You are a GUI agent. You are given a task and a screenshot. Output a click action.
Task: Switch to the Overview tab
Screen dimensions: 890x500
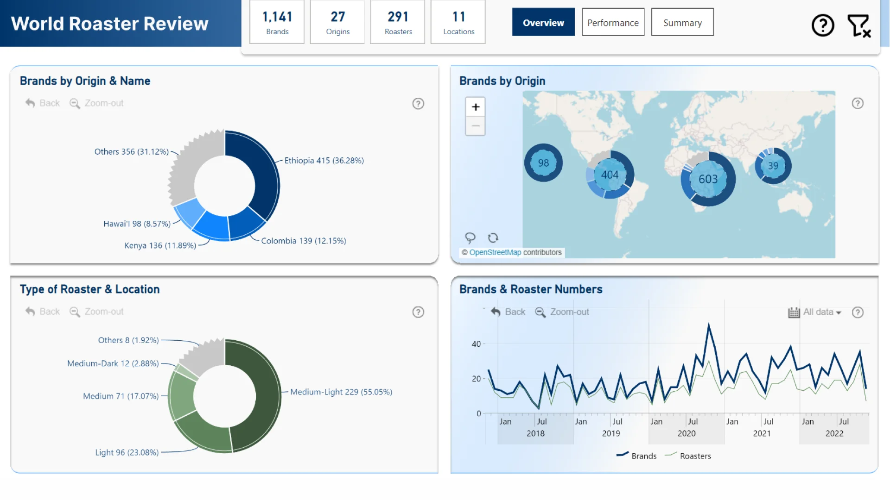point(543,22)
